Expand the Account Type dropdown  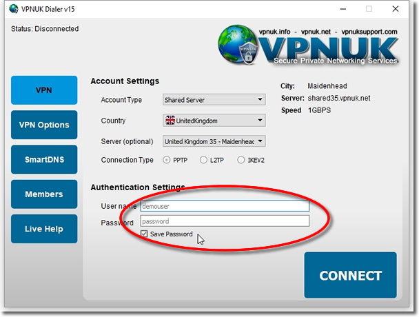tap(214, 100)
